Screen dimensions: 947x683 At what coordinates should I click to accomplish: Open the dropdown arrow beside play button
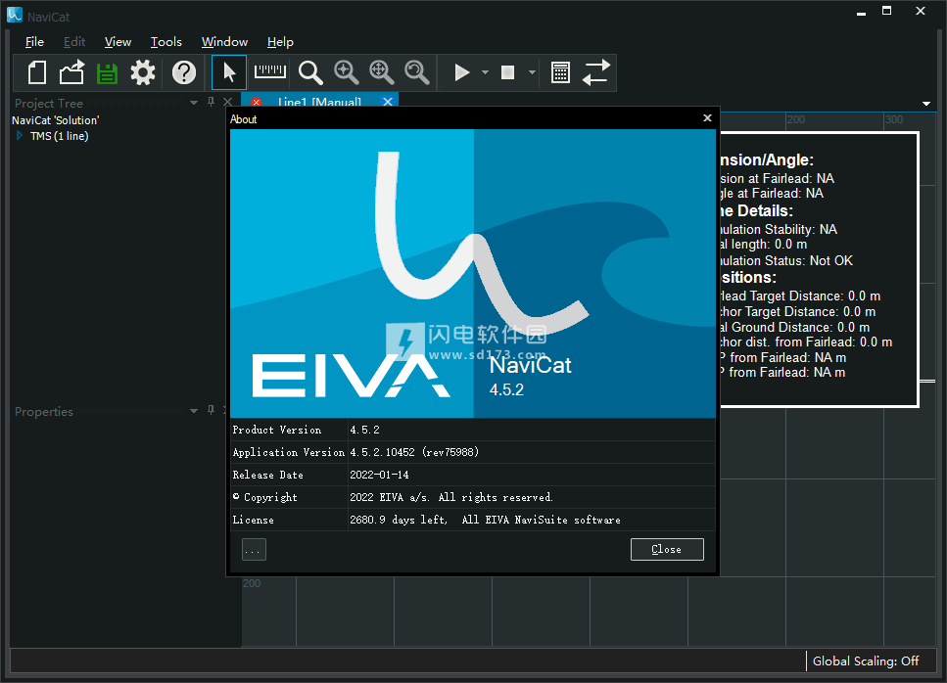pos(485,72)
